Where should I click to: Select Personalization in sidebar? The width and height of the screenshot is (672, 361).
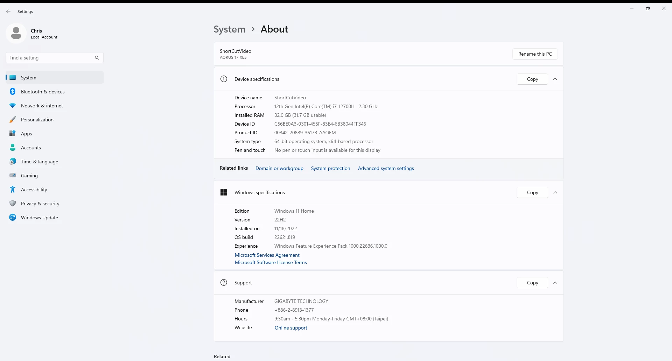[55, 120]
